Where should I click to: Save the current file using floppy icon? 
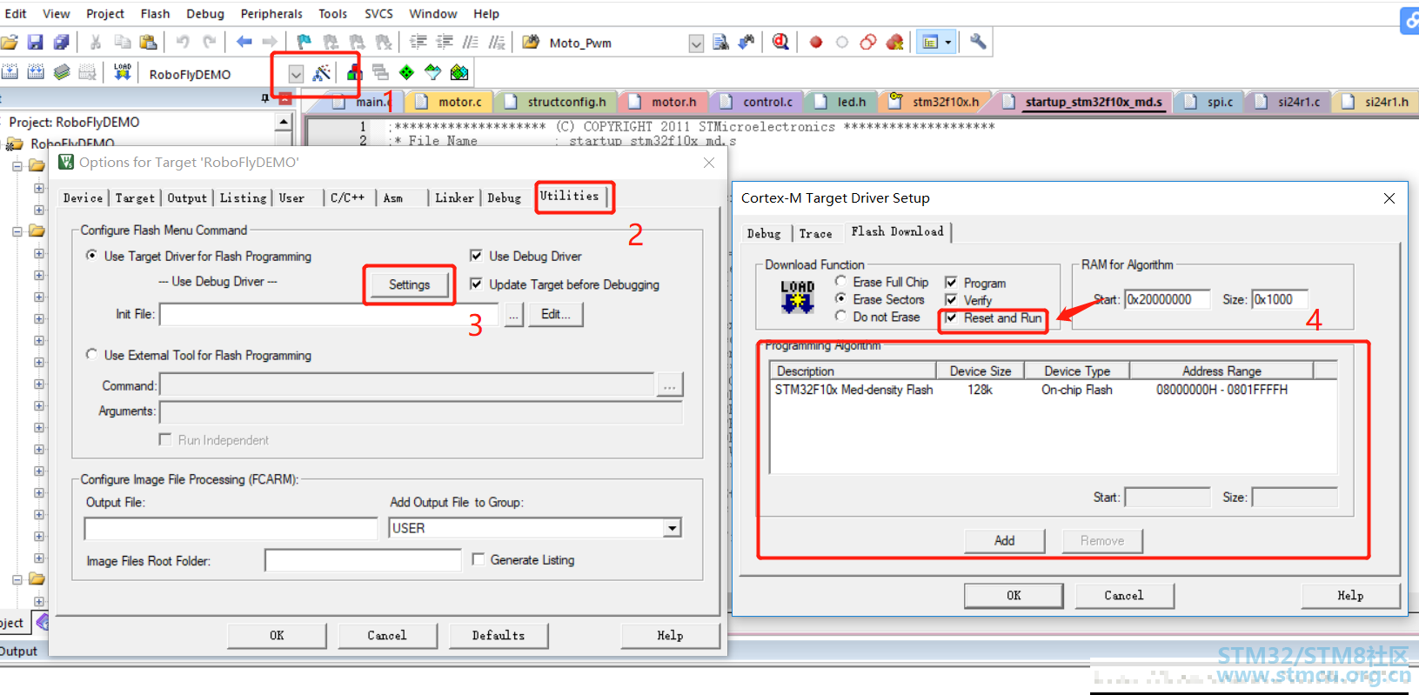36,42
